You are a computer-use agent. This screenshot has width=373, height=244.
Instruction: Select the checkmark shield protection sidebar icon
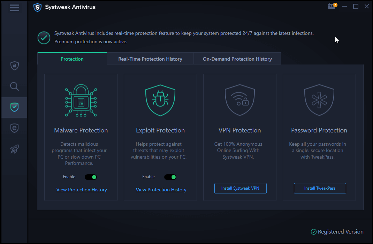coord(14,107)
